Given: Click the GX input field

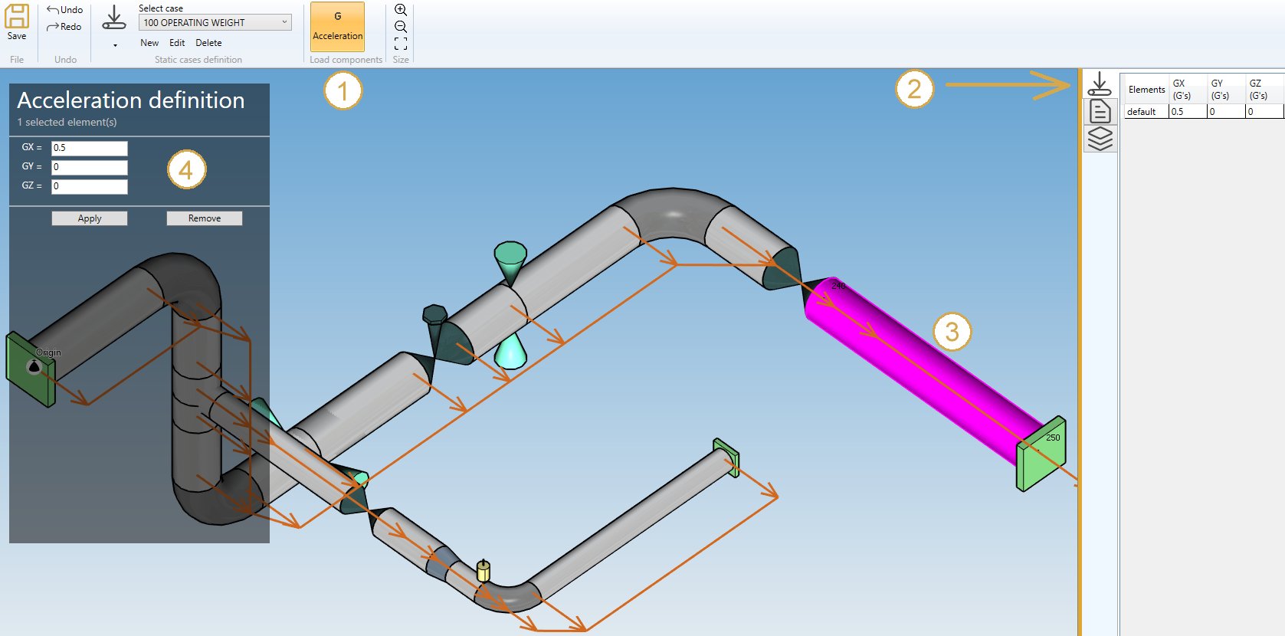Looking at the screenshot, I should pyautogui.click(x=90, y=148).
